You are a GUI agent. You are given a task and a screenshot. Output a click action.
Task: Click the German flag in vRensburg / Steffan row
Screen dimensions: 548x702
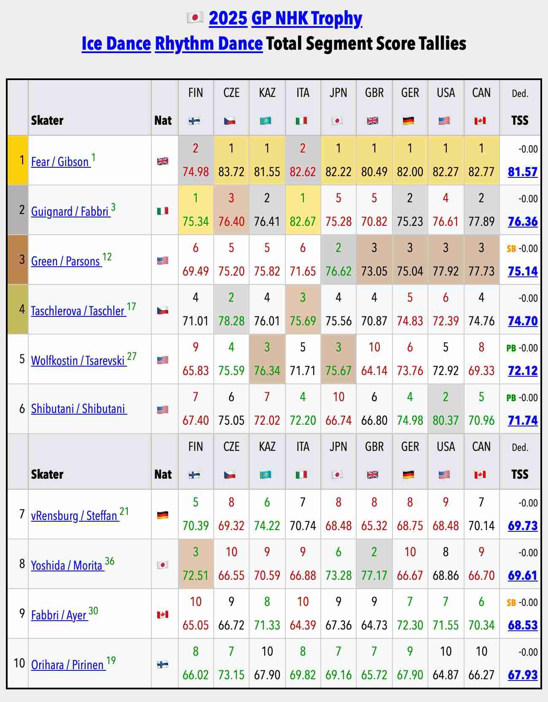(163, 515)
